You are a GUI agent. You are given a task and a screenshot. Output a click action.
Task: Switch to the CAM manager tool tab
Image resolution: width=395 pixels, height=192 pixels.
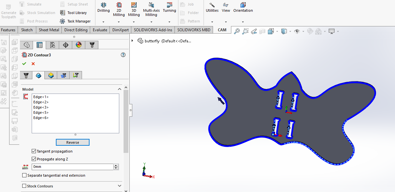coord(92,45)
